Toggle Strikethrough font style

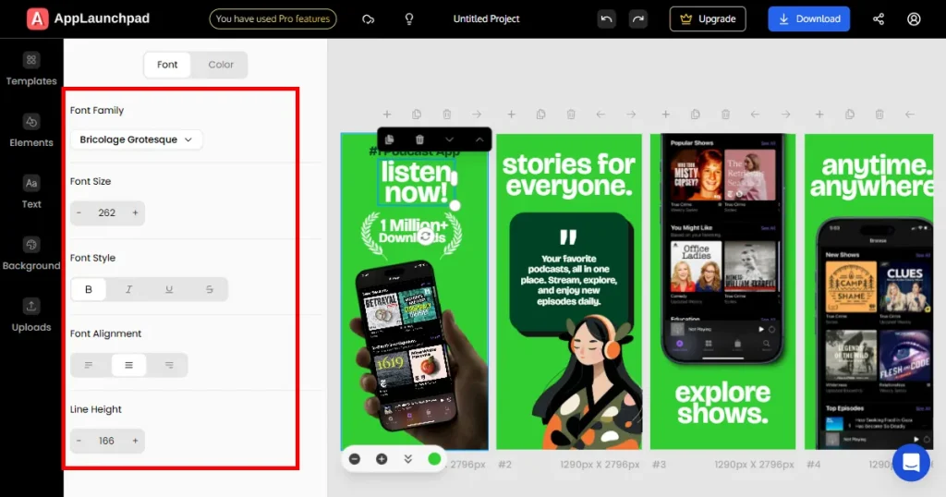pos(210,289)
